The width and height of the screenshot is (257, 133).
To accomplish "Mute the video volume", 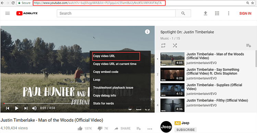I will (34, 108).
